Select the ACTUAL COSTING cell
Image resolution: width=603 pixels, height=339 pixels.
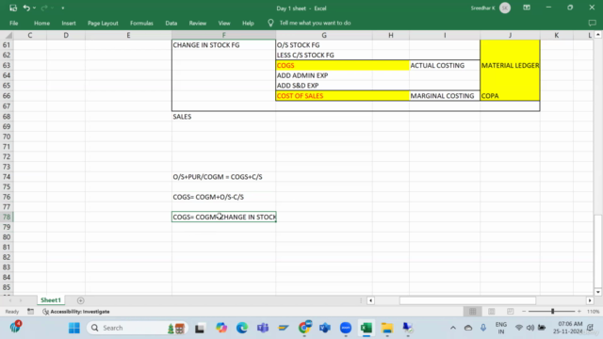click(x=445, y=65)
